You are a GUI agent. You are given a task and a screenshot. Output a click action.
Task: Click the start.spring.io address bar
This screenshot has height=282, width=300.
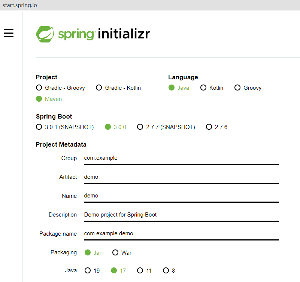coord(20,5)
